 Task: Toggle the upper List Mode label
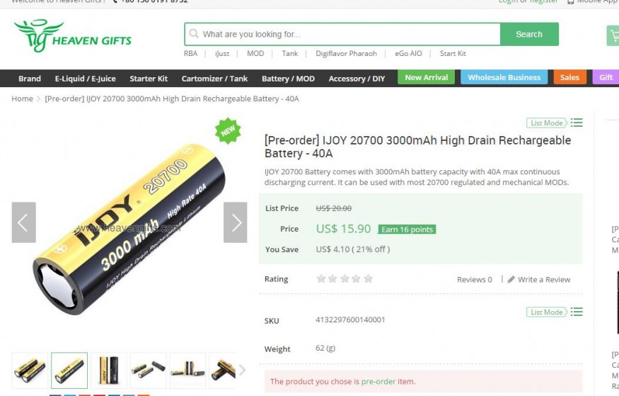pos(547,123)
